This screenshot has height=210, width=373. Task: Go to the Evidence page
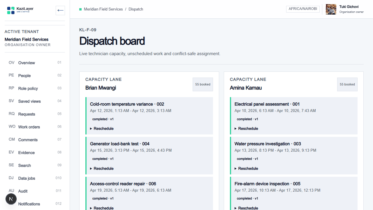[35, 153]
